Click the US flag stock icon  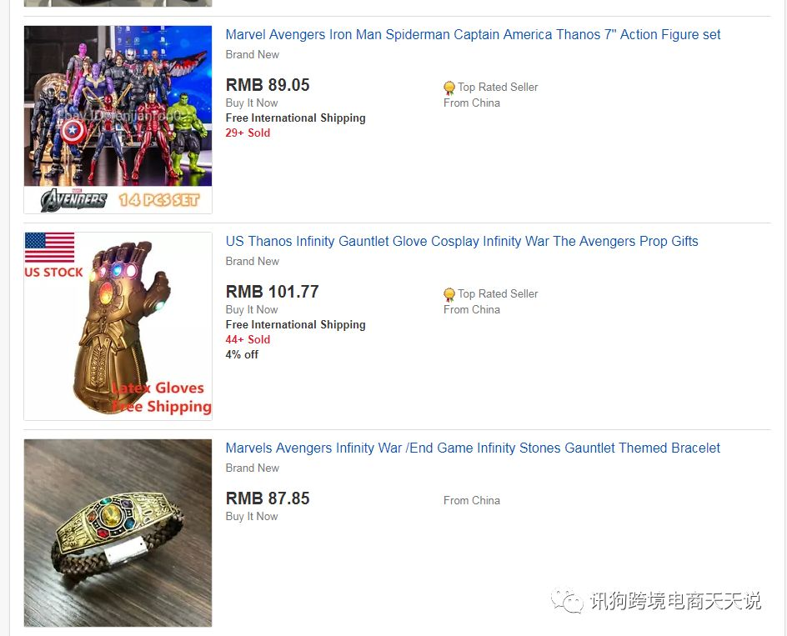click(50, 248)
